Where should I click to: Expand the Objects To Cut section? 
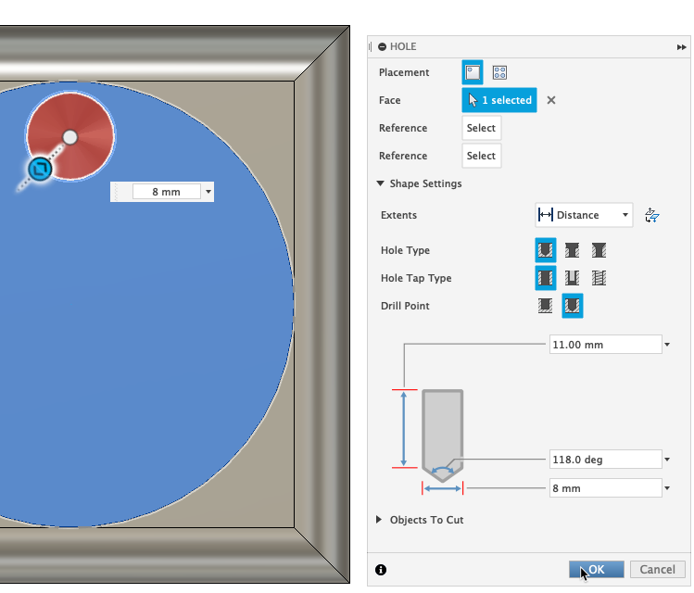[x=380, y=520]
